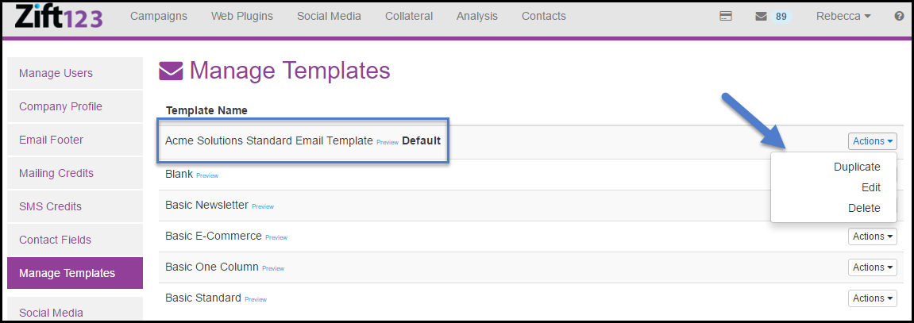Preview the Basic Newsletter template
914x323 pixels.
click(x=262, y=206)
